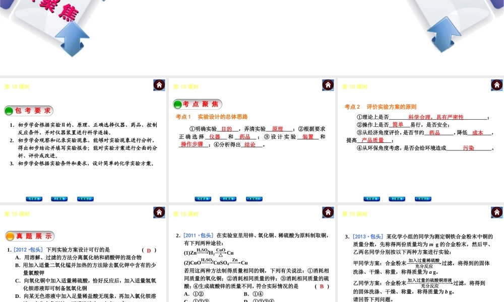Click the [2012·包头] question tag
The image size is (504, 302).
28,250
